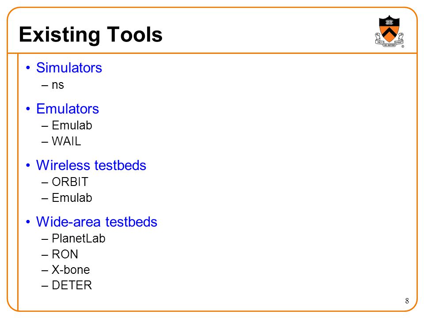Image resolution: width=424 pixels, height=318 pixels.
Task: Select the Wide-area testbeds heading
Action: click(x=97, y=222)
